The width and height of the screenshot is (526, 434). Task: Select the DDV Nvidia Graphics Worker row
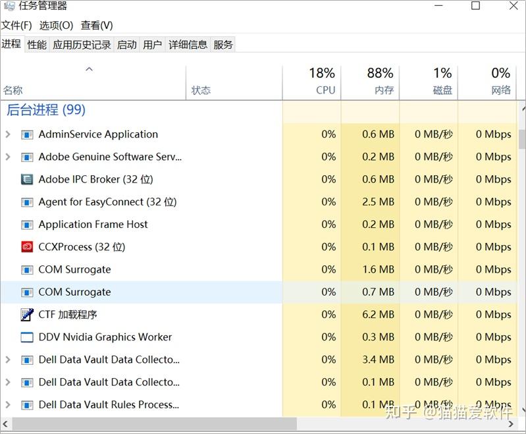pyautogui.click(x=258, y=337)
